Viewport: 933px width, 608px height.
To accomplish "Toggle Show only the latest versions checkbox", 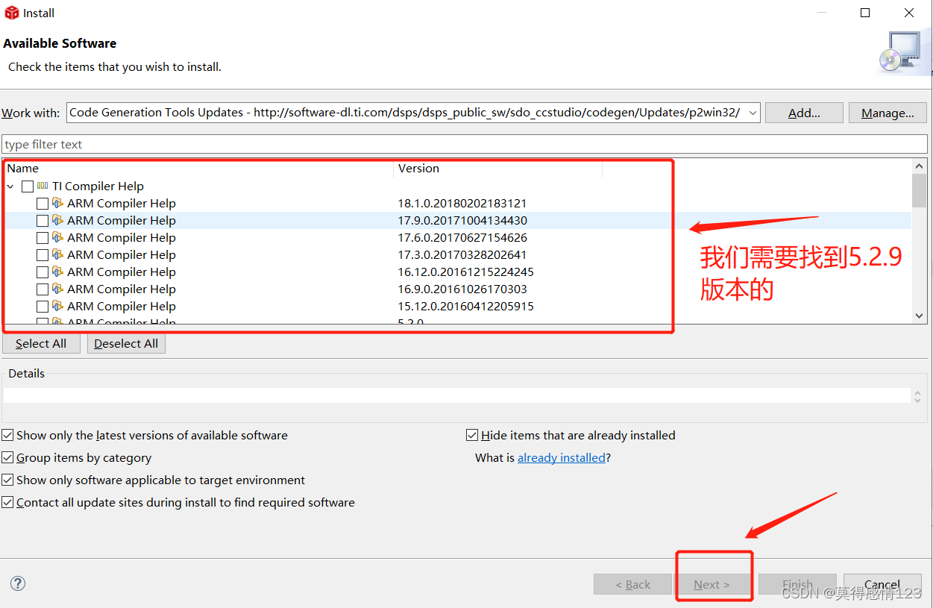I will [7, 435].
